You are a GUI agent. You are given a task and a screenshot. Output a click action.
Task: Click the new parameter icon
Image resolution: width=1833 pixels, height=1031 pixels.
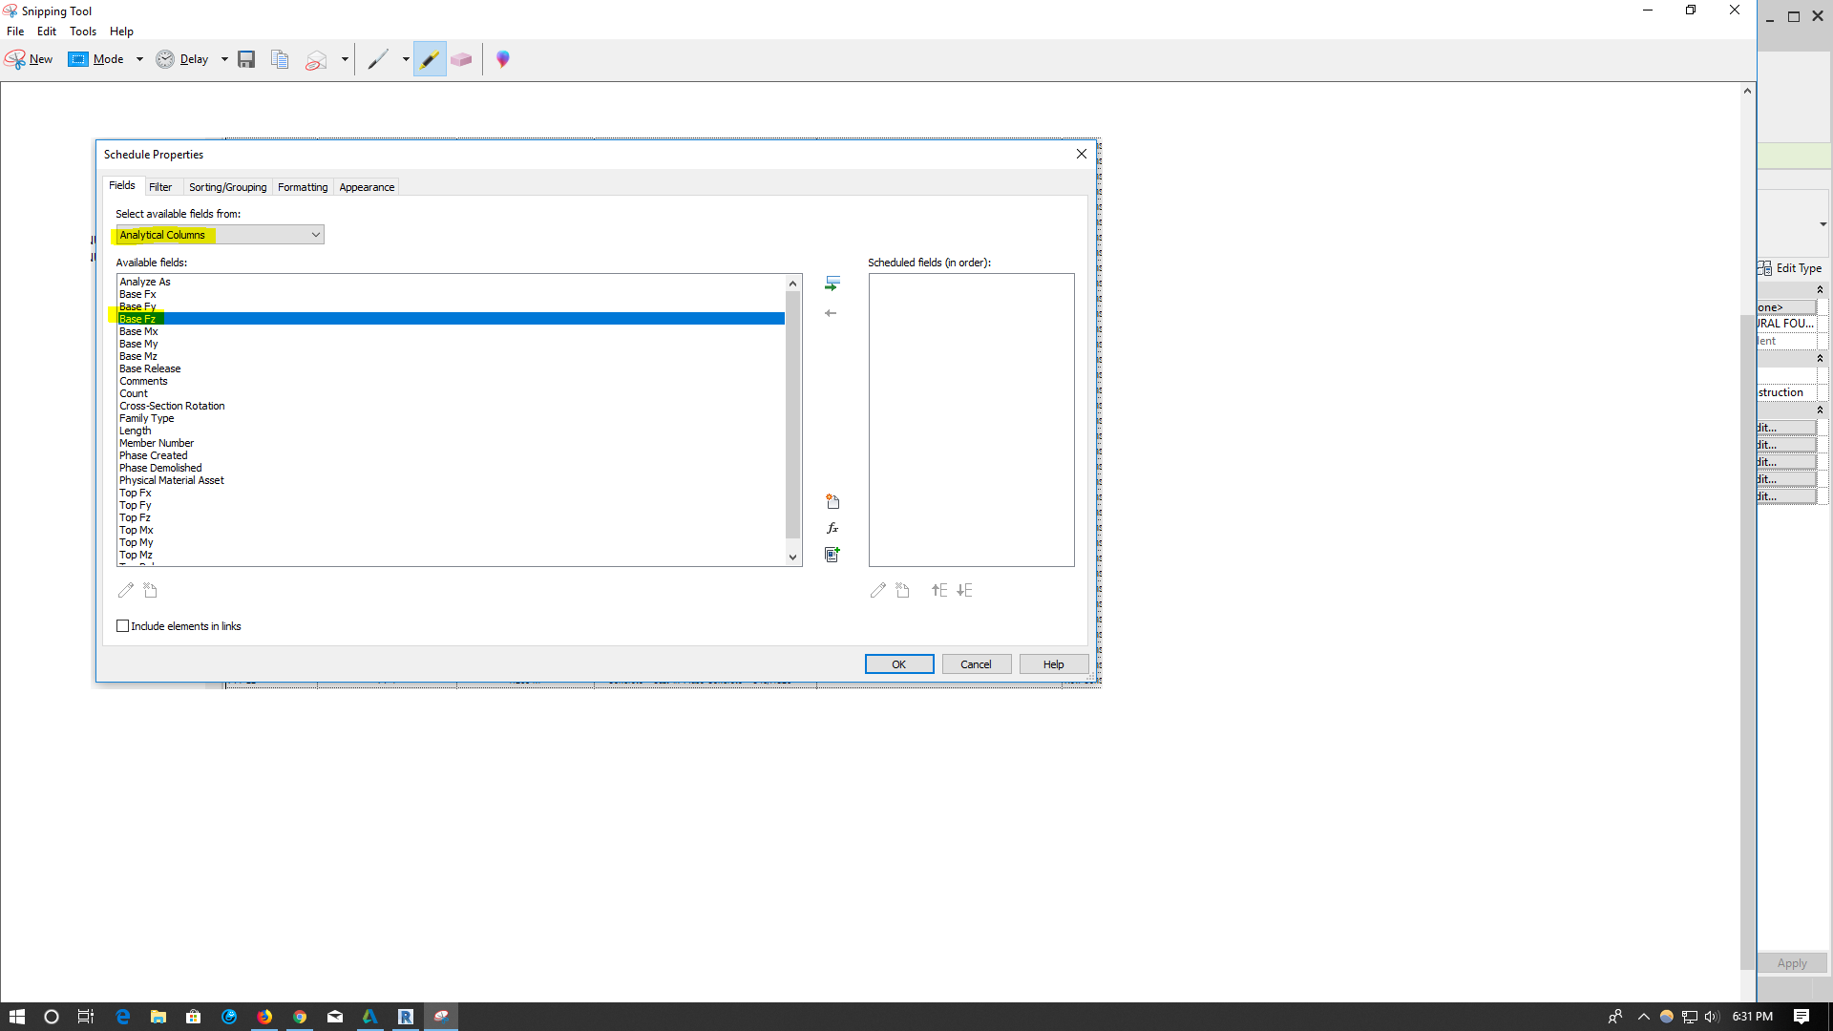coord(832,501)
